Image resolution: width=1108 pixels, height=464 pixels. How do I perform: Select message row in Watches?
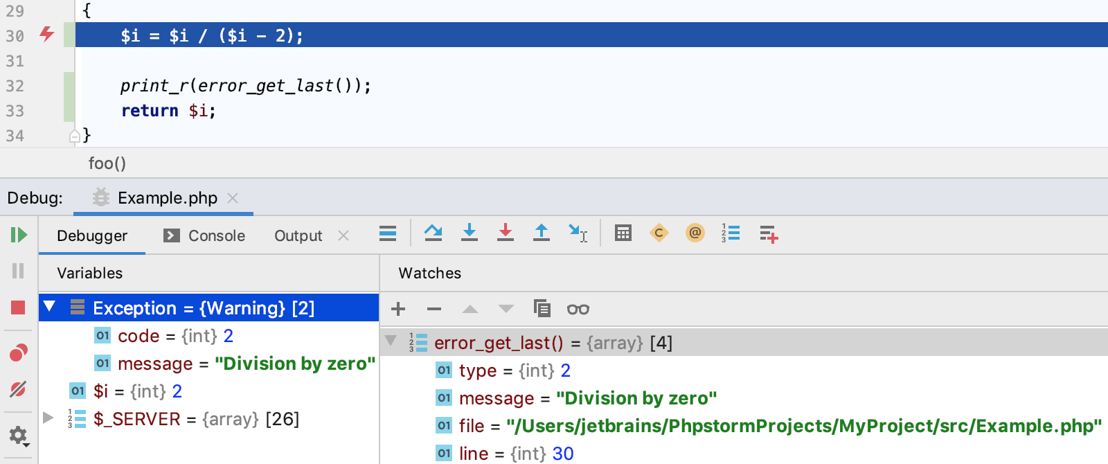tap(744, 398)
